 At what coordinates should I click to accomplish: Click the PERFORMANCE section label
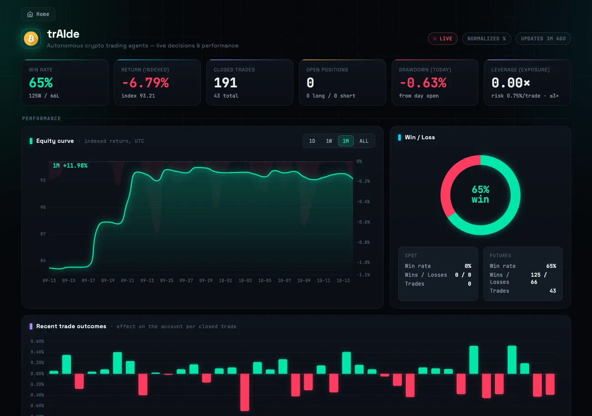pyautogui.click(x=41, y=118)
